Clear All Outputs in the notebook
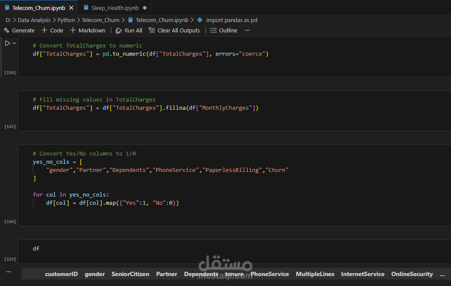The width and height of the screenshot is (451, 286). [x=174, y=30]
